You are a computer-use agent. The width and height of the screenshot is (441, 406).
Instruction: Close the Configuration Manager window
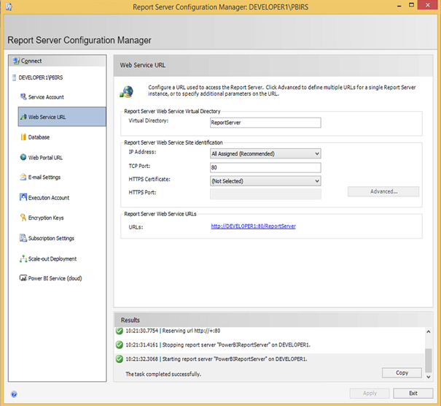(x=427, y=5)
